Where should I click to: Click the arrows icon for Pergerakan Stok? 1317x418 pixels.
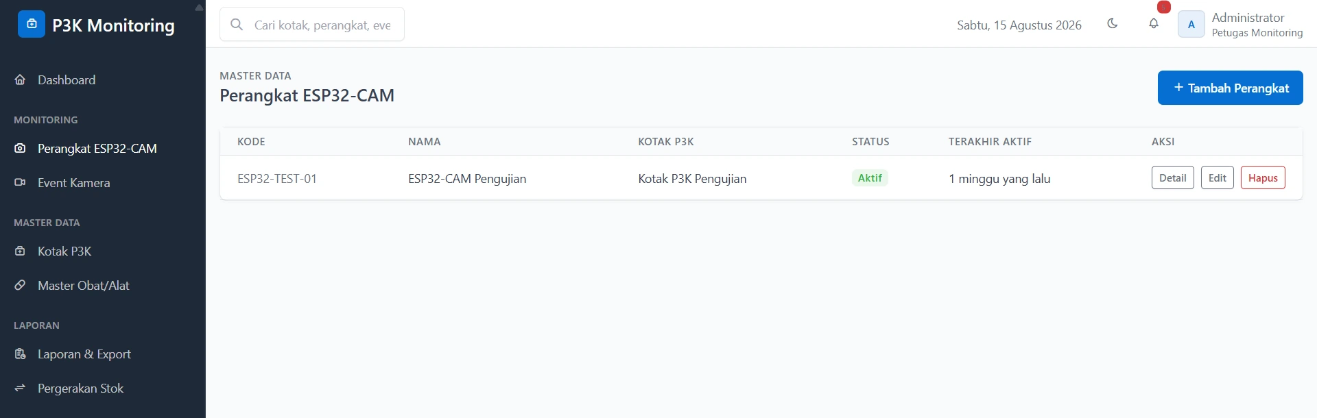(x=21, y=388)
